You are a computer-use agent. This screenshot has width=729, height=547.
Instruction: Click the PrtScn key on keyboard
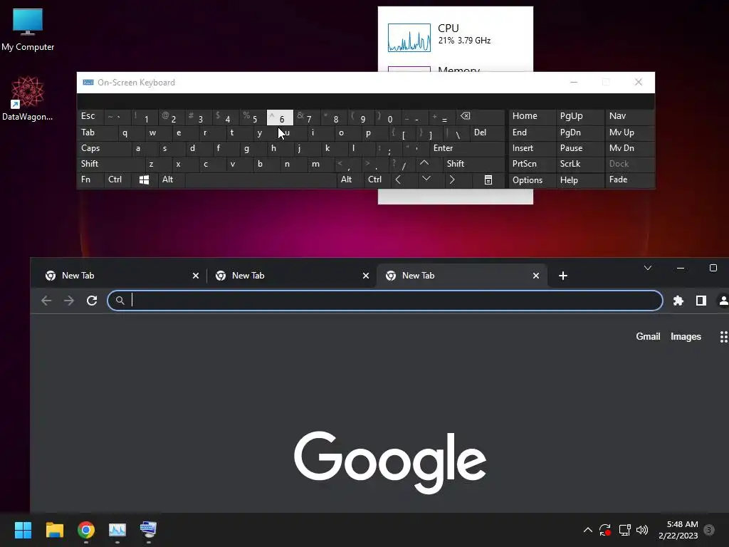click(532, 164)
